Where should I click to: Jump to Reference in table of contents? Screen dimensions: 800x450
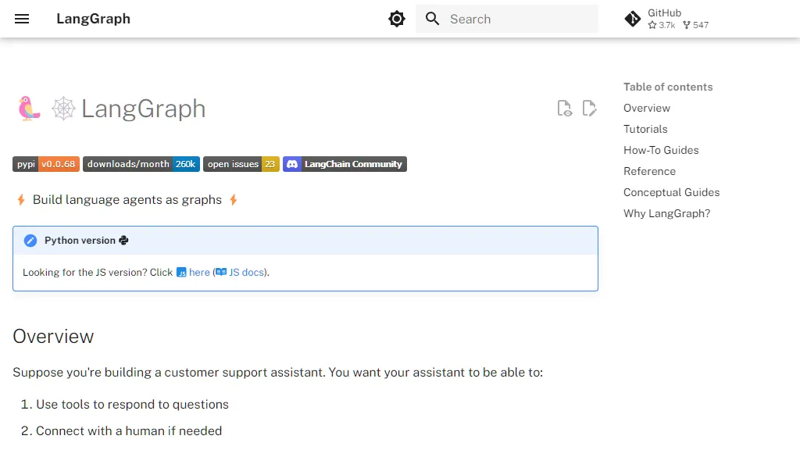[x=649, y=171]
